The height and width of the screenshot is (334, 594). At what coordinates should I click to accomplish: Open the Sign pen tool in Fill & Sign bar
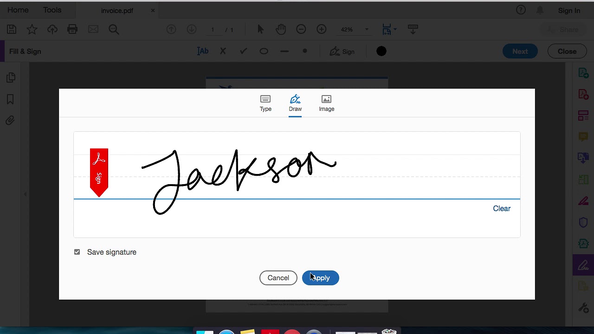(342, 51)
